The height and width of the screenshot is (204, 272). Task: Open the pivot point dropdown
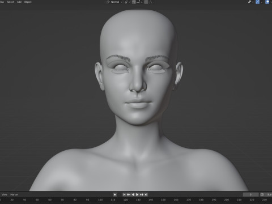[127, 2]
